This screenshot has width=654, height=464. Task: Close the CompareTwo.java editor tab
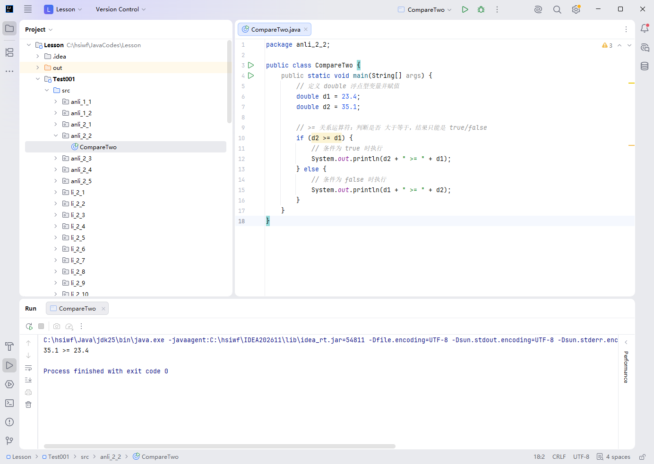point(306,29)
